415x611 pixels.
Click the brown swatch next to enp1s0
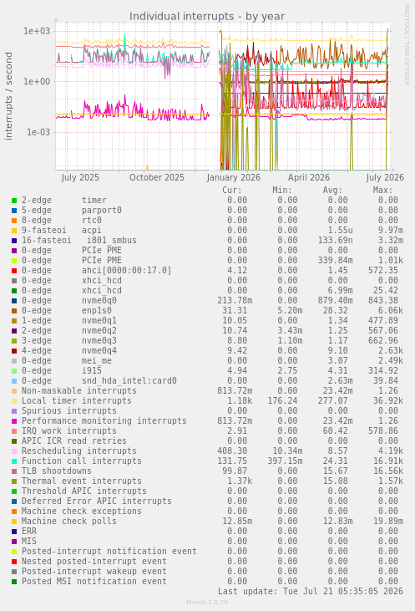14,311
